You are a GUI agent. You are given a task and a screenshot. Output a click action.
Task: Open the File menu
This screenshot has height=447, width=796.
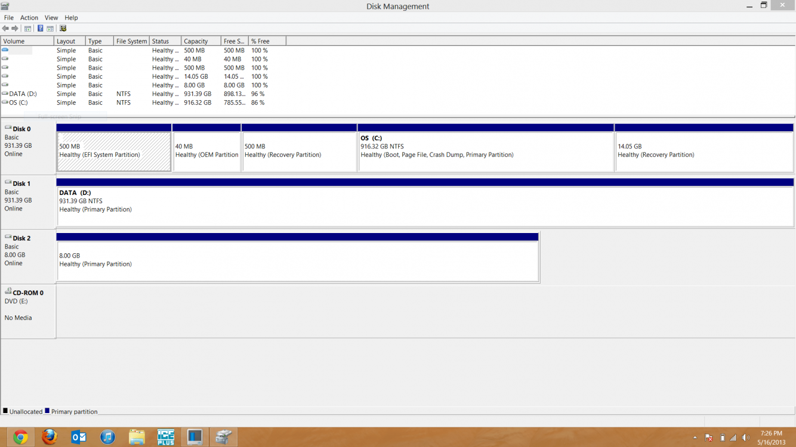coord(8,18)
